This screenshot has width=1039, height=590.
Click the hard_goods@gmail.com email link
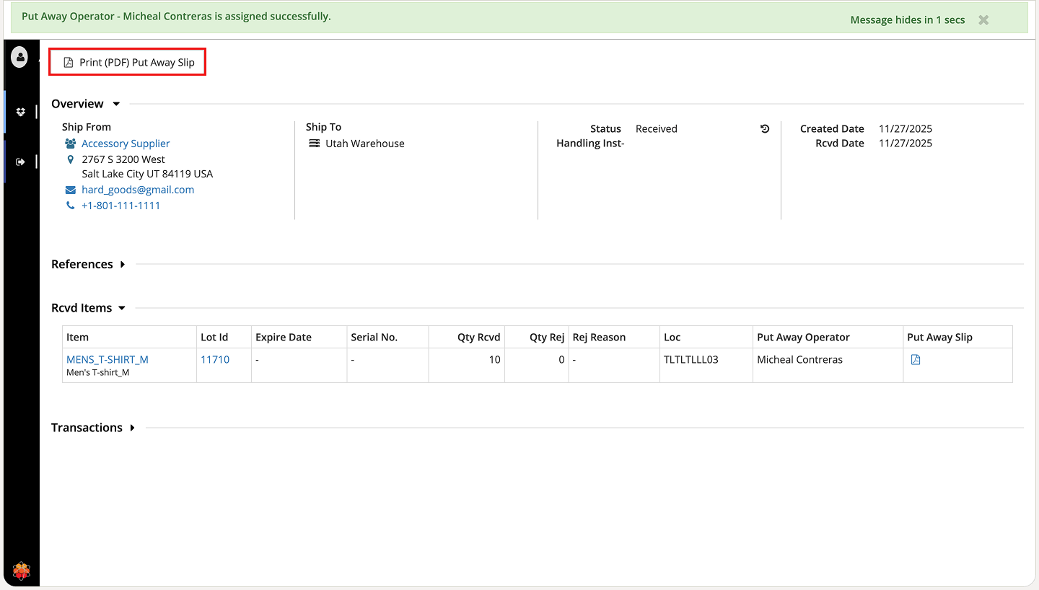click(x=138, y=190)
